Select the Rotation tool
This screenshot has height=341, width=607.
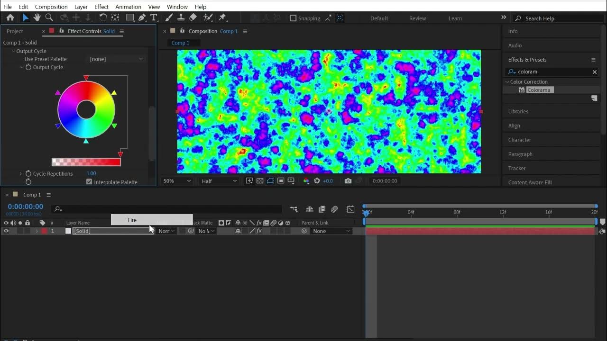(103, 18)
